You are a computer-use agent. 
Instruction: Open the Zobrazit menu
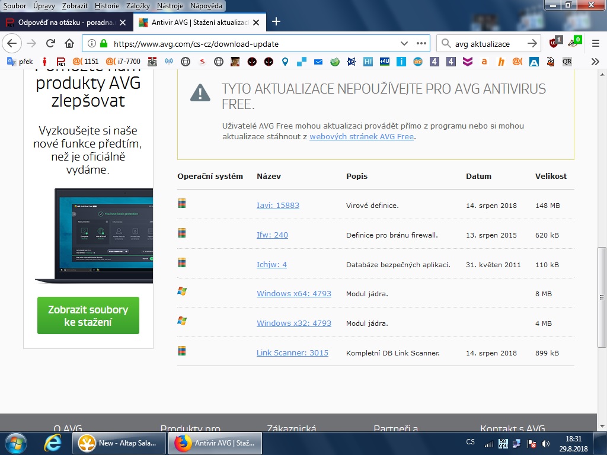coord(75,6)
